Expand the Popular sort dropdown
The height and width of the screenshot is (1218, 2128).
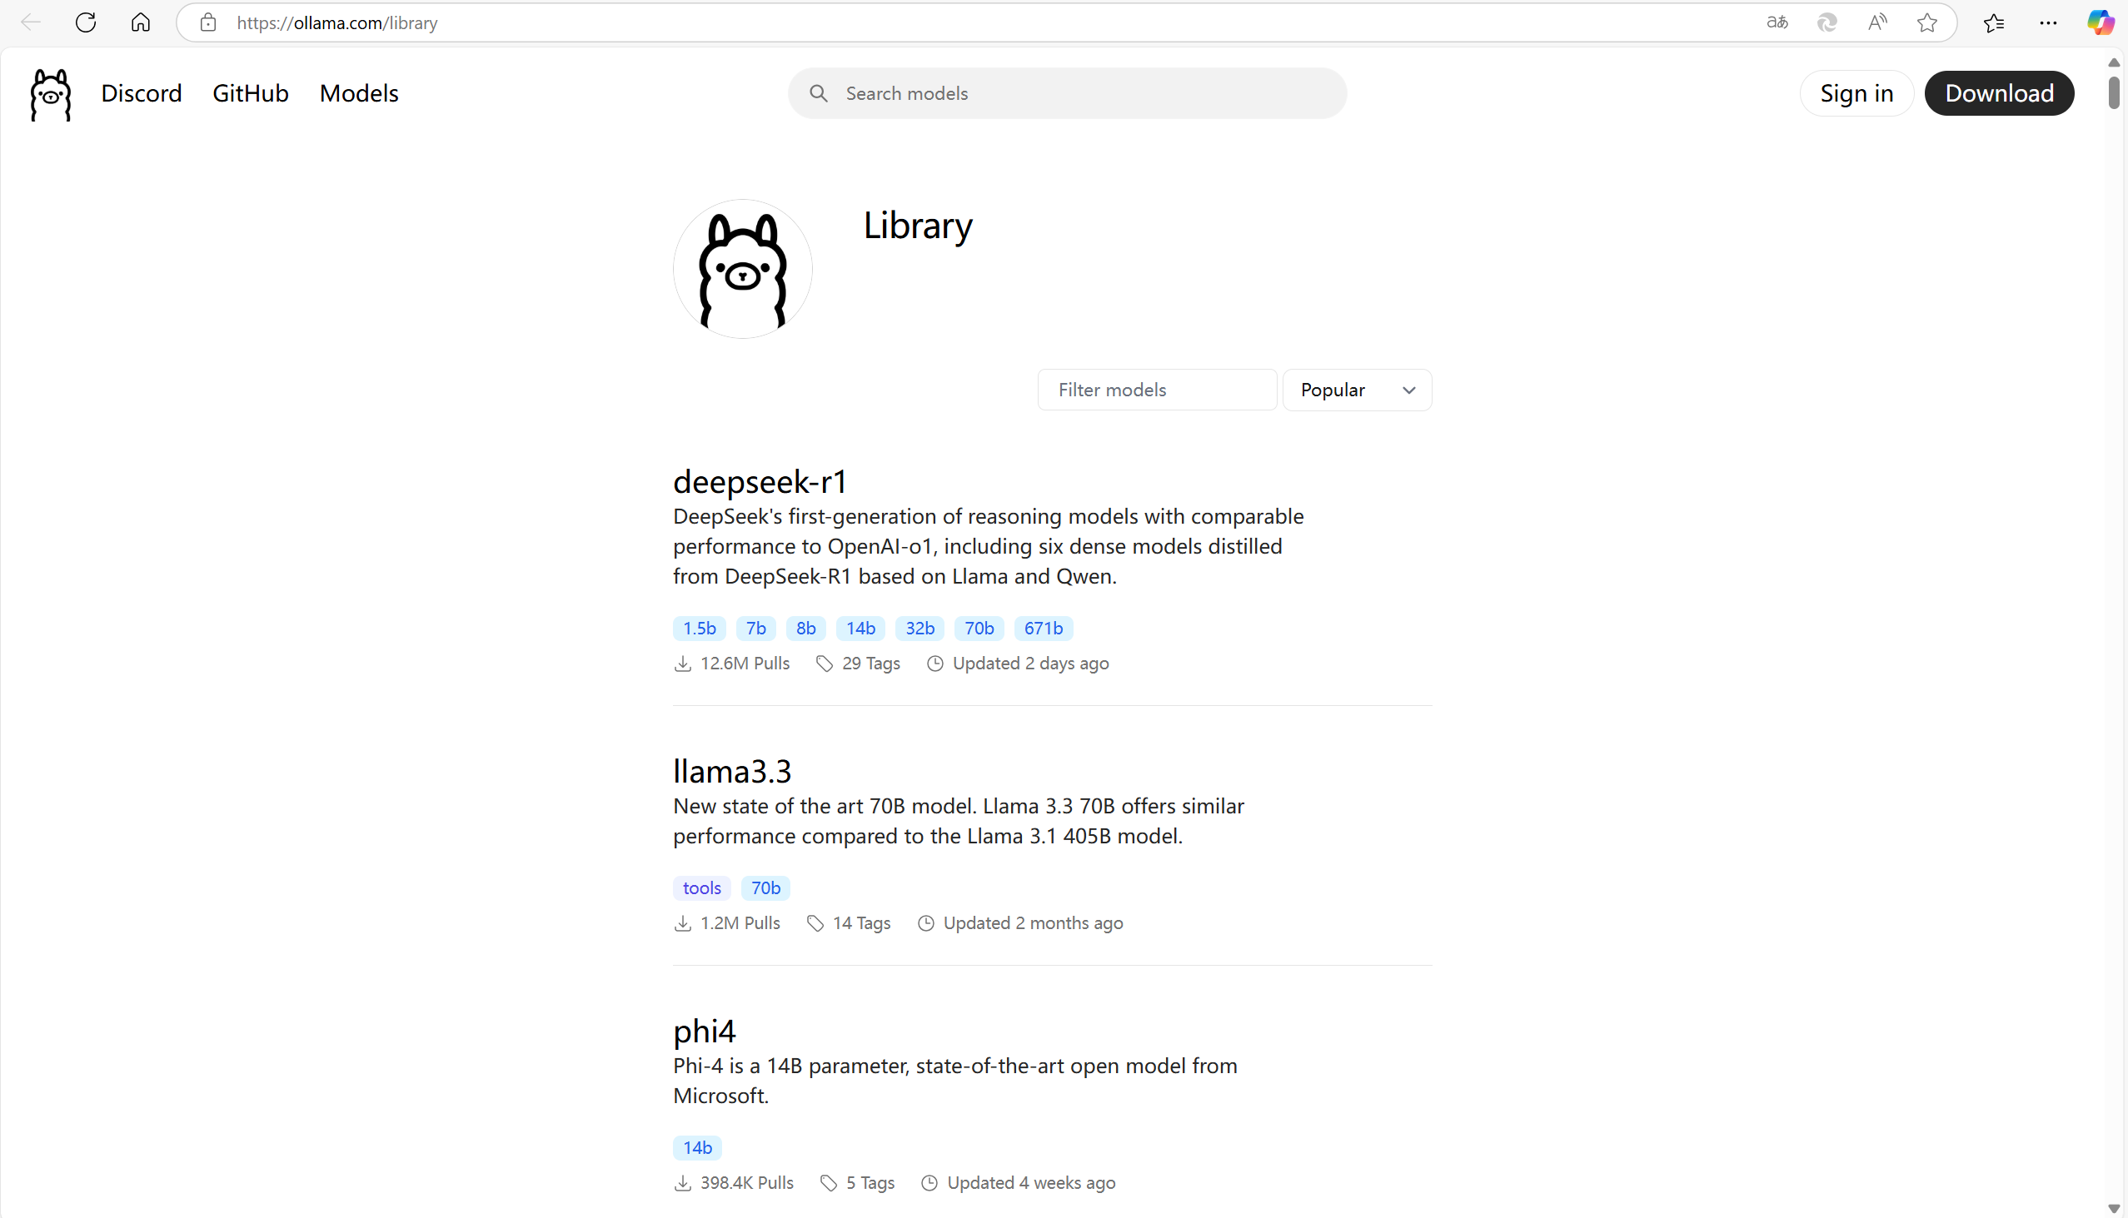click(1357, 390)
